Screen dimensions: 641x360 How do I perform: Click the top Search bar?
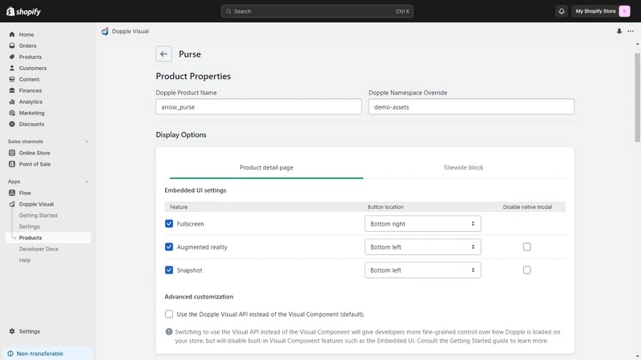(317, 11)
